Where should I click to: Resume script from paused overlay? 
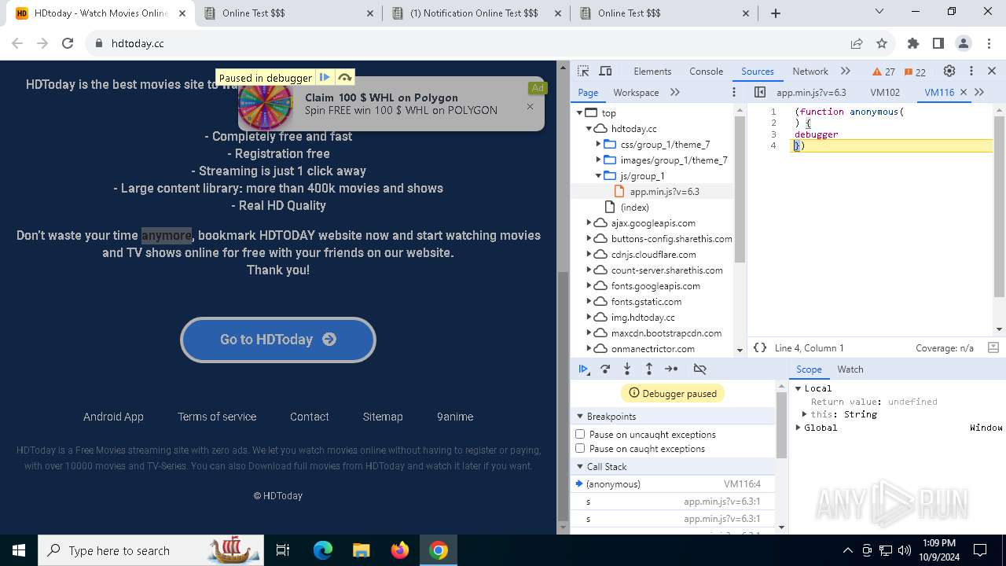(325, 77)
